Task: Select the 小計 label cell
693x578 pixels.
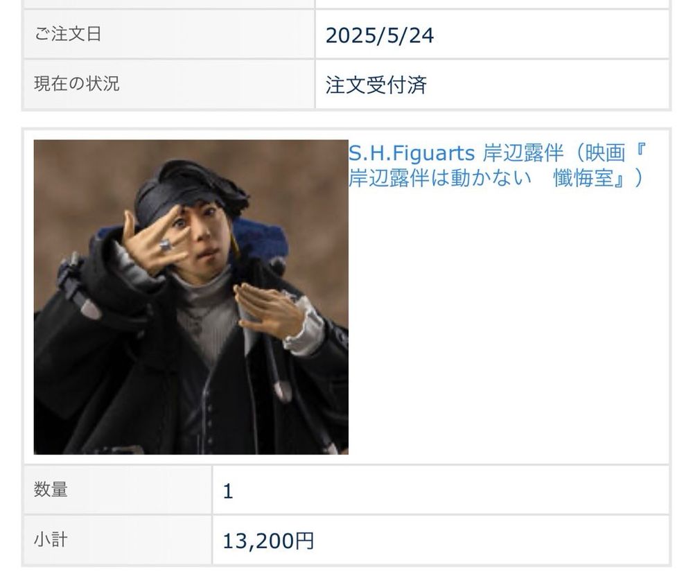Action: 118,540
